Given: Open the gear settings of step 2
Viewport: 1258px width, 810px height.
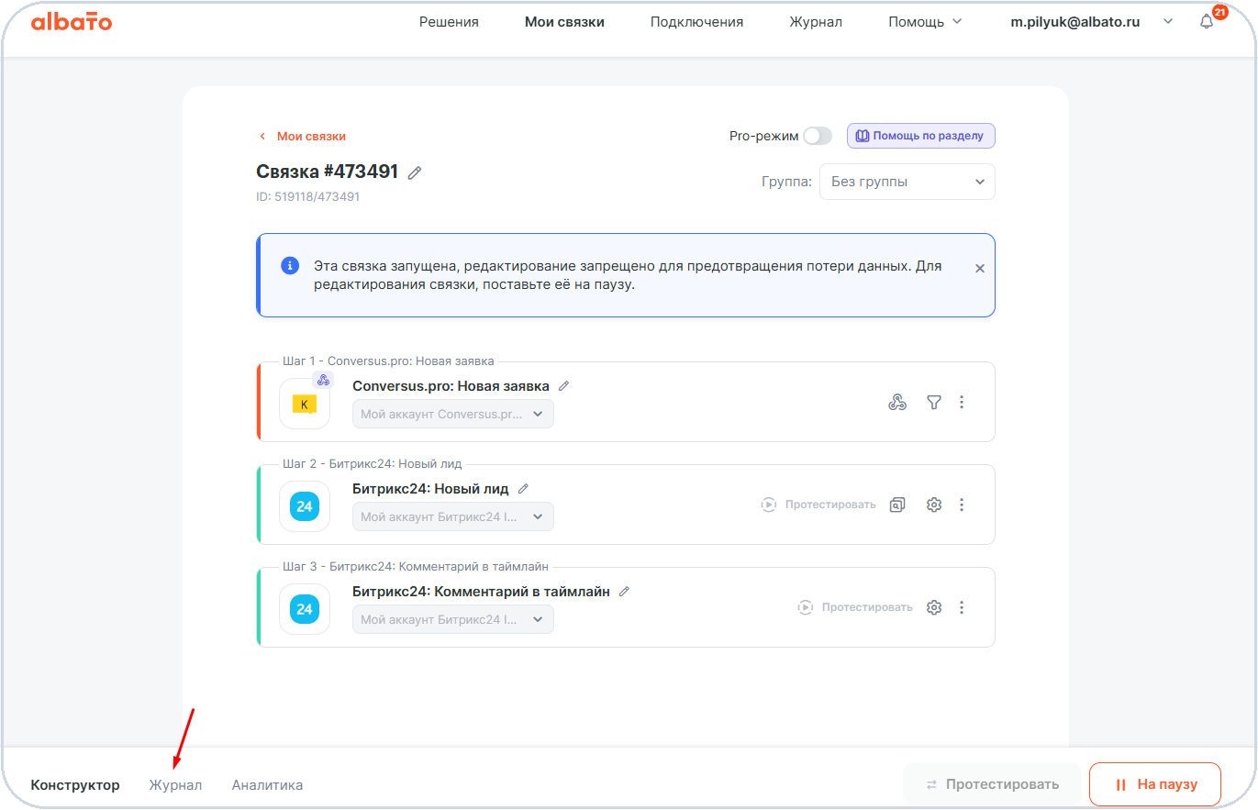Looking at the screenshot, I should tap(934, 505).
